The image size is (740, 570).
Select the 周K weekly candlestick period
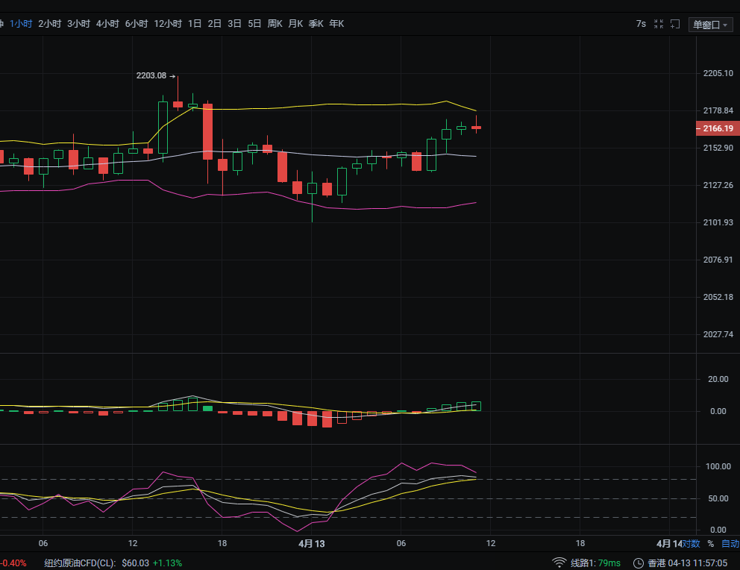tap(275, 24)
